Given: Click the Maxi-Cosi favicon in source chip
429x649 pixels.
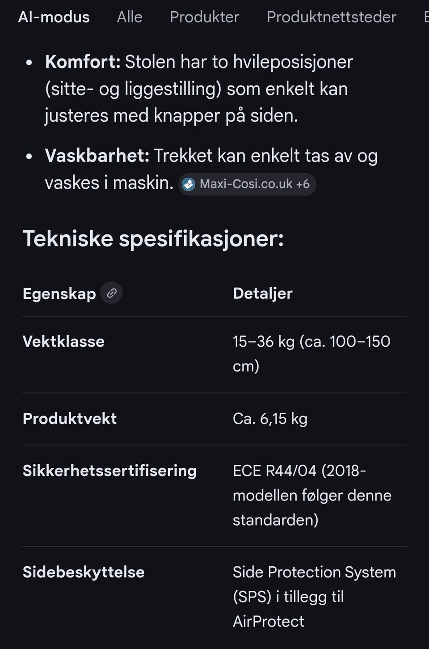Looking at the screenshot, I should tap(189, 184).
